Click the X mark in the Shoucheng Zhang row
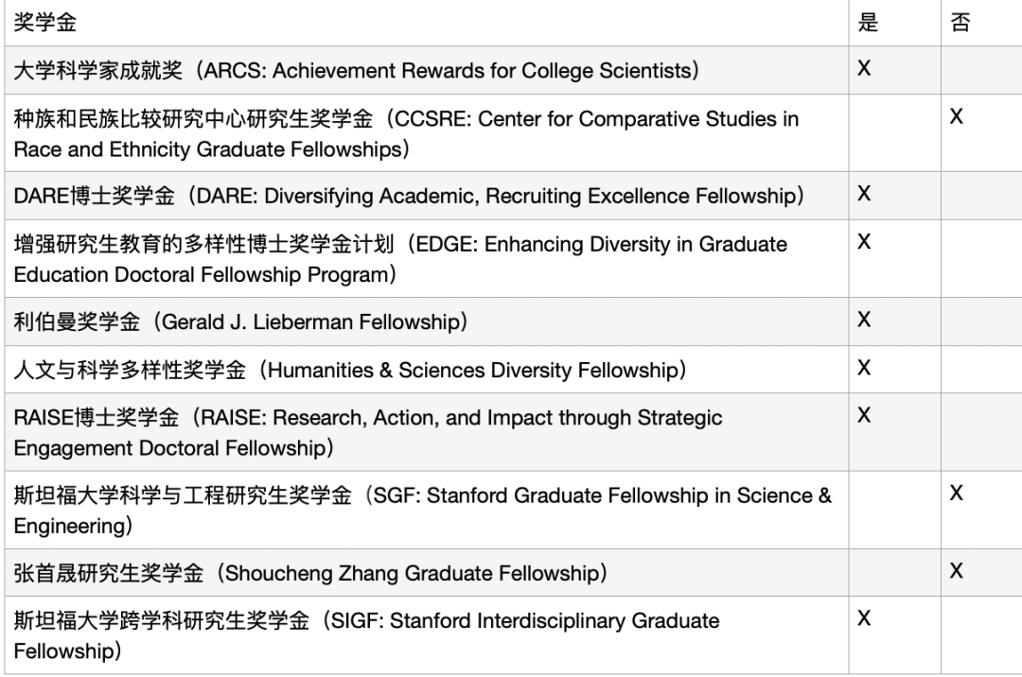The height and width of the screenshot is (677, 1022). point(957,571)
